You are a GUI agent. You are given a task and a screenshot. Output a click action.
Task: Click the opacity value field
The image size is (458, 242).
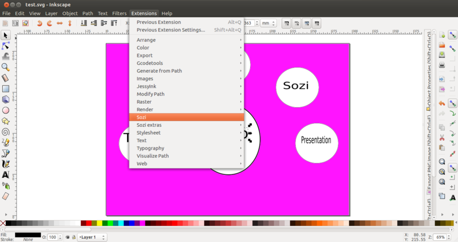53,237
